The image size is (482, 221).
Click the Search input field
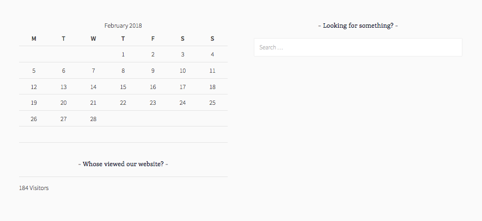358,47
